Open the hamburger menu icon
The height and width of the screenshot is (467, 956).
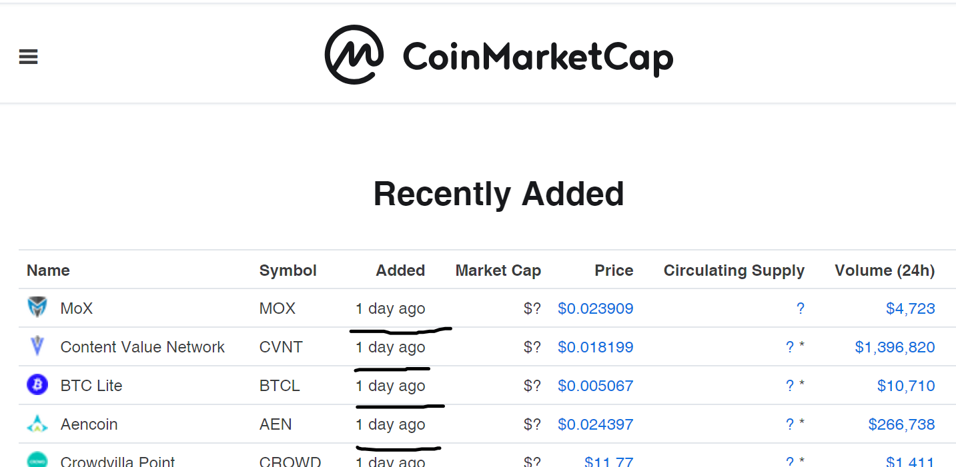28,57
